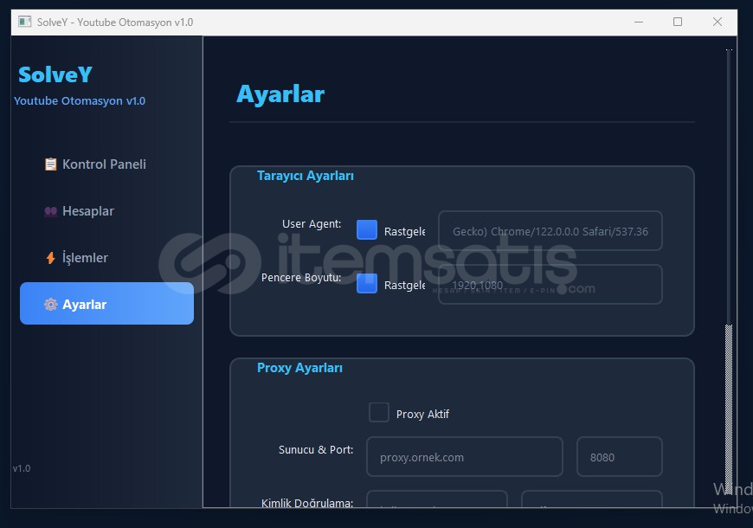The height and width of the screenshot is (528, 753).
Task: Focus the 8080 port field
Action: [x=620, y=457]
